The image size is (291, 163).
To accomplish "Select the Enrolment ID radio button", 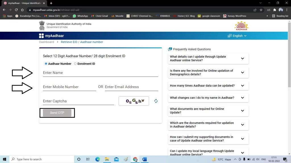I will (75, 64).
